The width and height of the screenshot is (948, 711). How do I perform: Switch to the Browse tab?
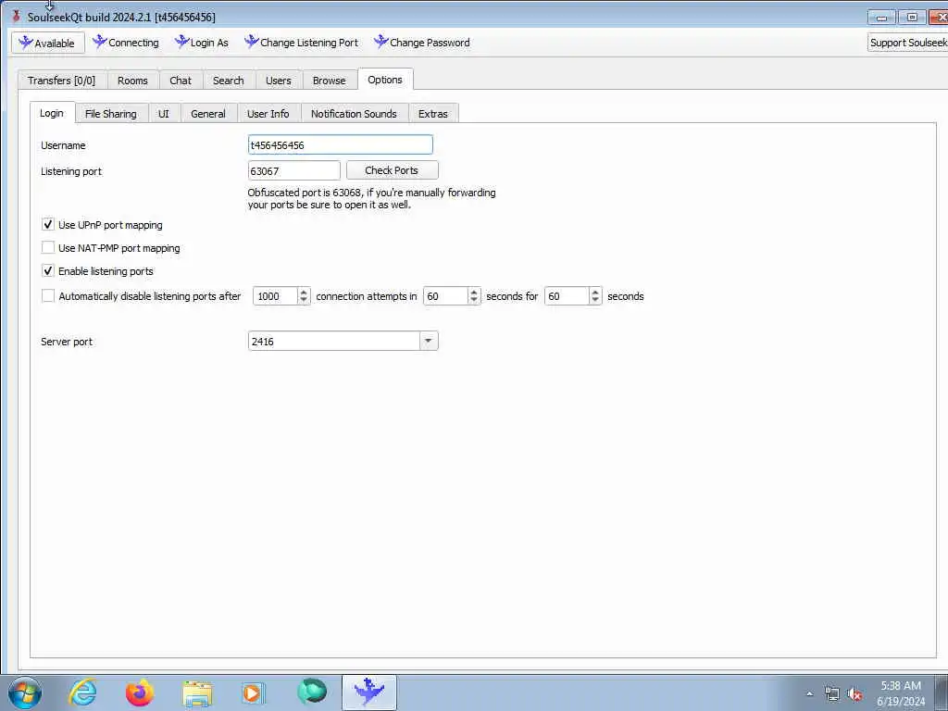tap(329, 81)
